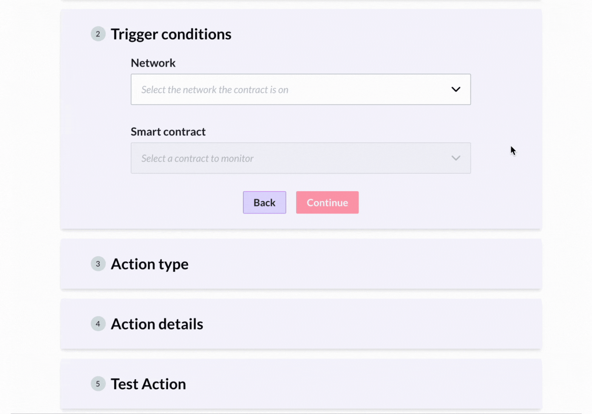592x414 pixels.
Task: Click the step 5 circle beside Test Action
Action: [98, 384]
